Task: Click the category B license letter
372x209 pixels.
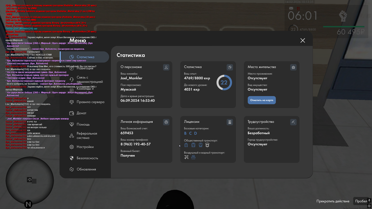Action: click(185, 134)
